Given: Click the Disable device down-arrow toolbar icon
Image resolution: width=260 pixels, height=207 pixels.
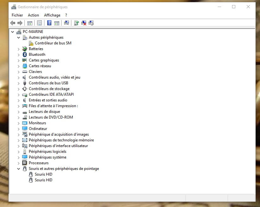Looking at the screenshot, I should 91,23.
